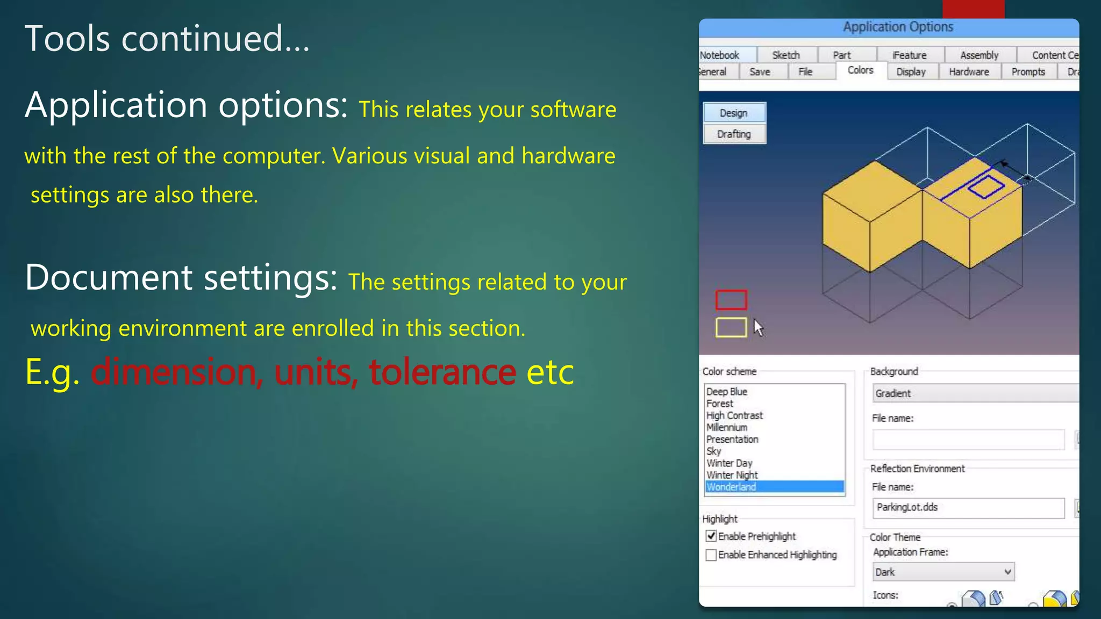This screenshot has width=1101, height=619.
Task: Choose the amber icon theme preview
Action: (x=1055, y=599)
